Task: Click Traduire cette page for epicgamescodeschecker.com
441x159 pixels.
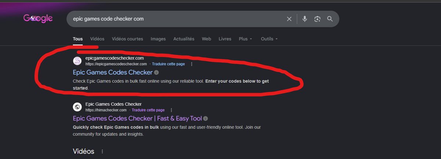Action: 168,64
